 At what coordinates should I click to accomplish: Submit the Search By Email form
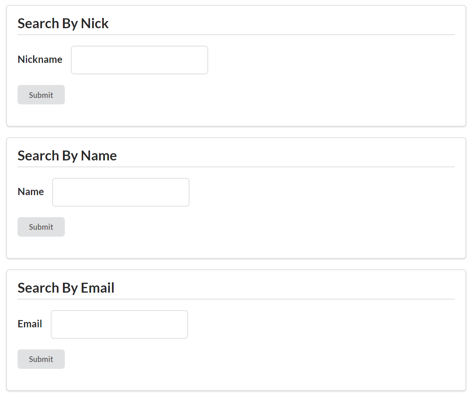point(41,359)
